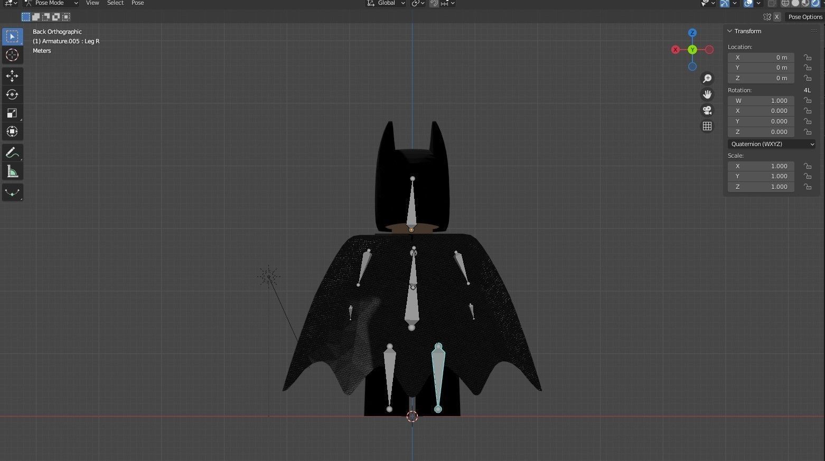Open object type visibility dropdown
Image resolution: width=825 pixels, height=461 pixels.
708,3
